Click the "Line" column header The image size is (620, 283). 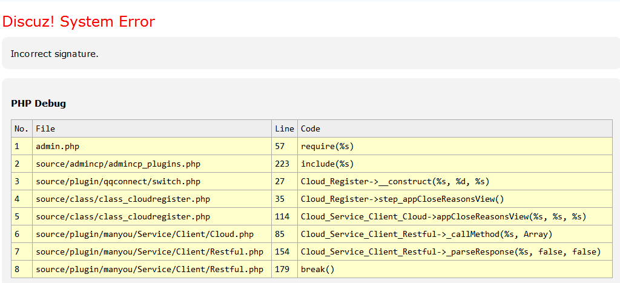click(x=284, y=128)
